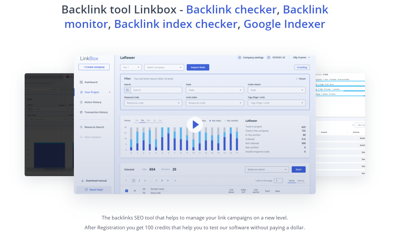The image size is (394, 236).
Task: Open the Select company dropdown
Action: pyautogui.click(x=164, y=67)
